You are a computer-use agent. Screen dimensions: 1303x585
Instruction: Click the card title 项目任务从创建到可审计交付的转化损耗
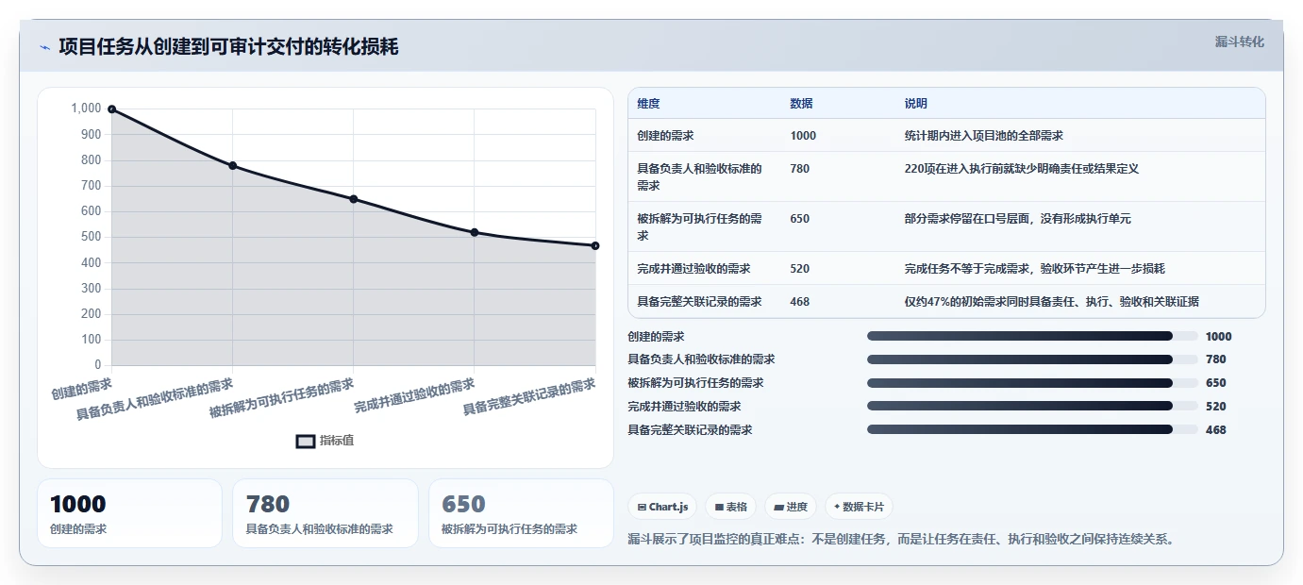pyautogui.click(x=228, y=47)
